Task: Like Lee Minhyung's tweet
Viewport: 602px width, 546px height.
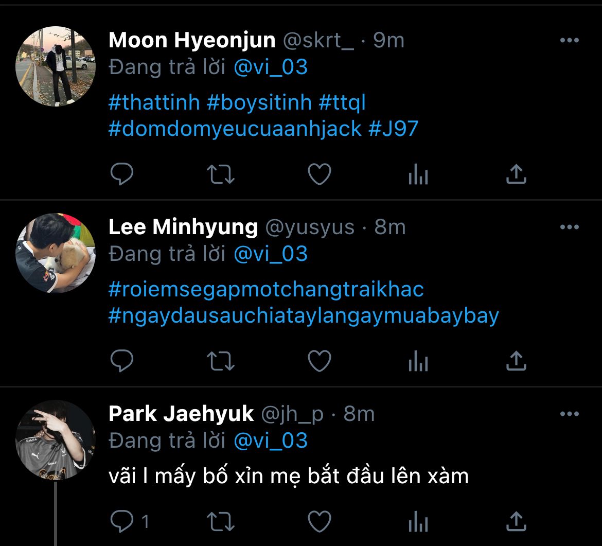Action: 319,361
